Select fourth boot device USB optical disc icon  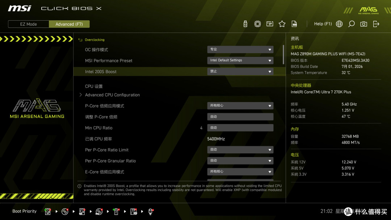pos(99,212)
